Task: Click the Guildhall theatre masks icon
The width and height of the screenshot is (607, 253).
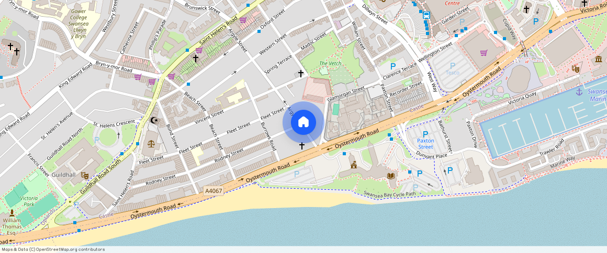Action: [84, 175]
